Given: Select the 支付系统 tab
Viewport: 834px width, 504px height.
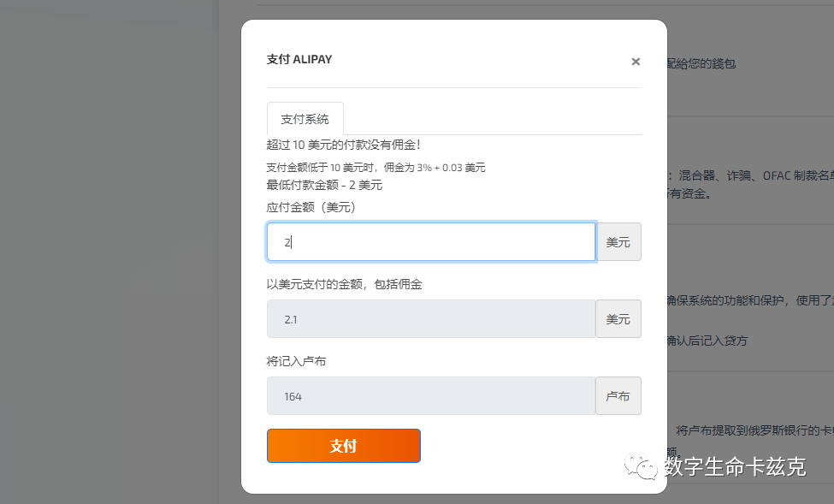Looking at the screenshot, I should click(305, 119).
